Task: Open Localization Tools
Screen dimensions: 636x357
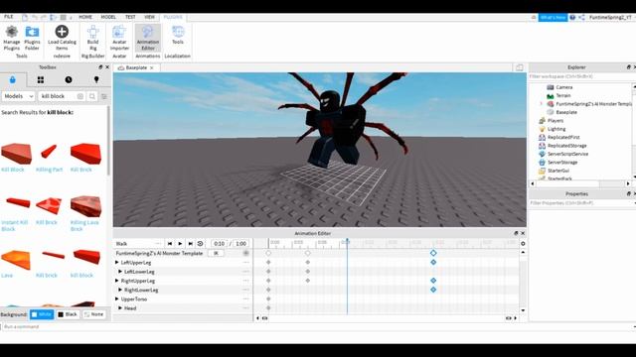Action: [x=178, y=36]
